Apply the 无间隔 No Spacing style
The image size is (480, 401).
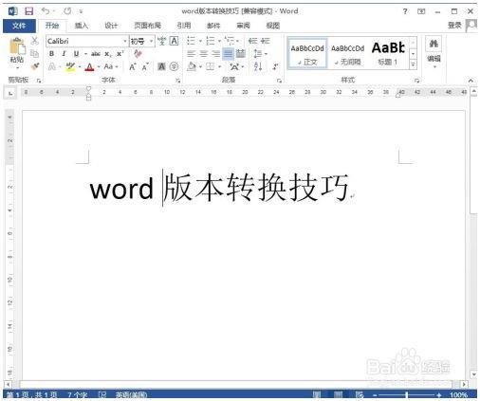348,54
